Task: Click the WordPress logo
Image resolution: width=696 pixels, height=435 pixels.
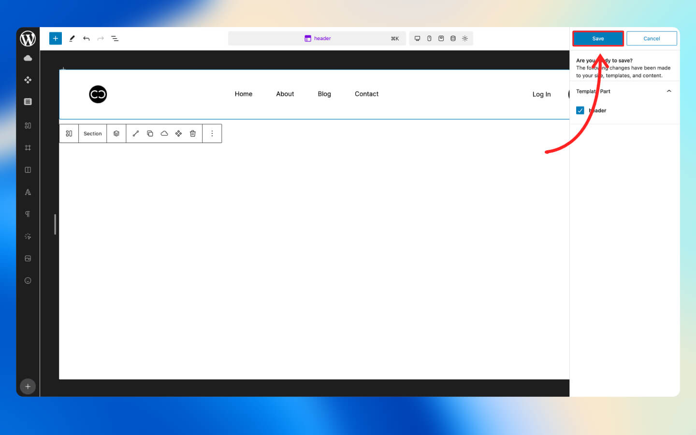Action: (28, 39)
